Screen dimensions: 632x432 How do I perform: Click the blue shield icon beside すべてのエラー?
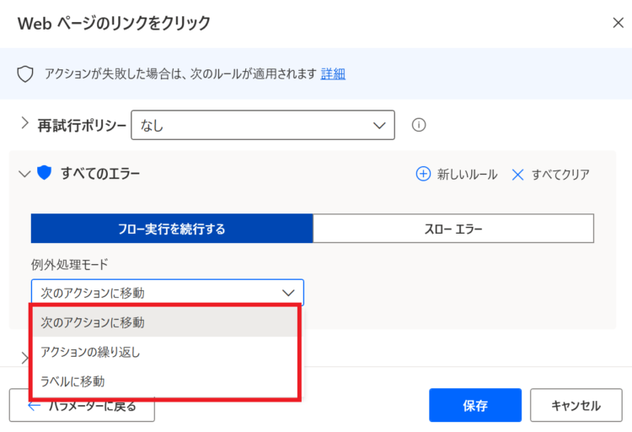click(45, 173)
